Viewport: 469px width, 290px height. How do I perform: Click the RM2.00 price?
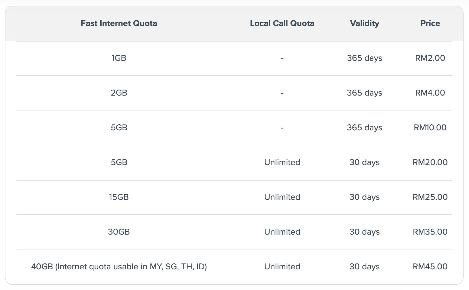pyautogui.click(x=430, y=58)
